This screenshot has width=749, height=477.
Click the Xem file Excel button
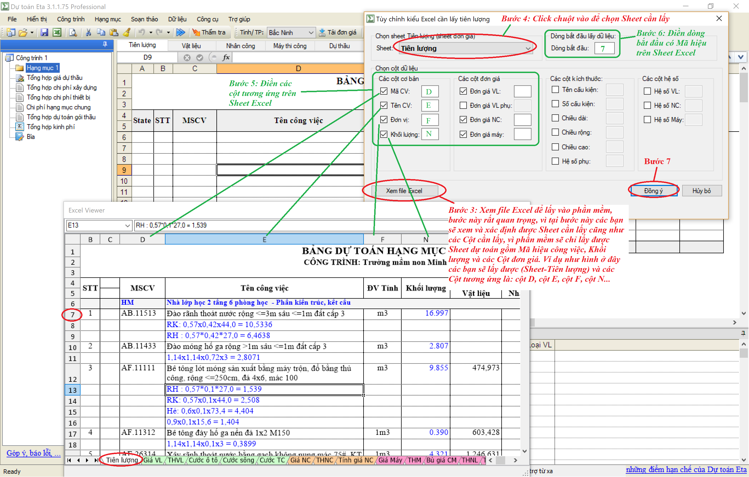click(404, 190)
